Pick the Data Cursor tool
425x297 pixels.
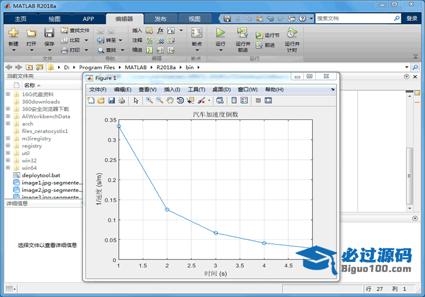[190, 100]
